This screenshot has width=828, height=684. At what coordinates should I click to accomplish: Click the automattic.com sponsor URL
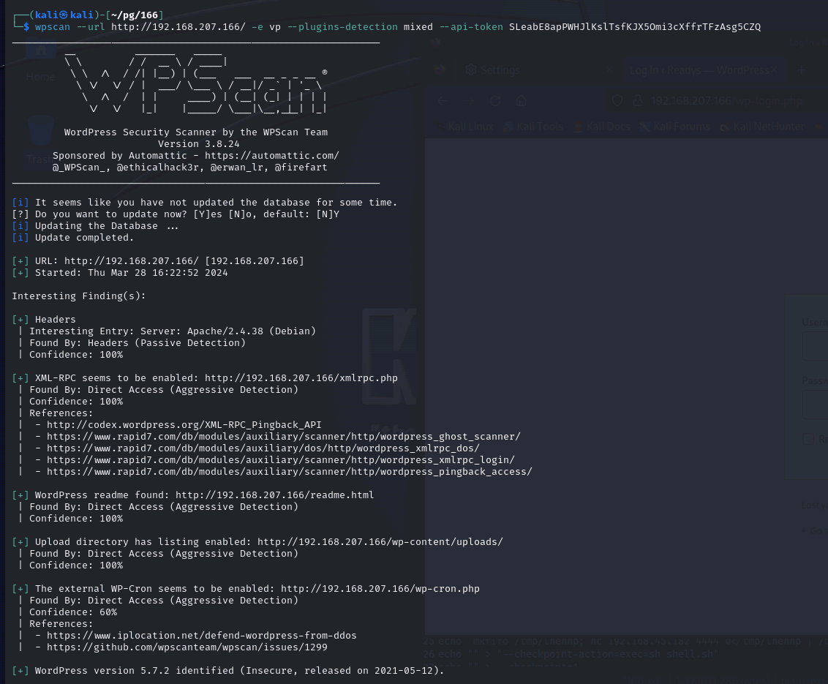click(272, 156)
